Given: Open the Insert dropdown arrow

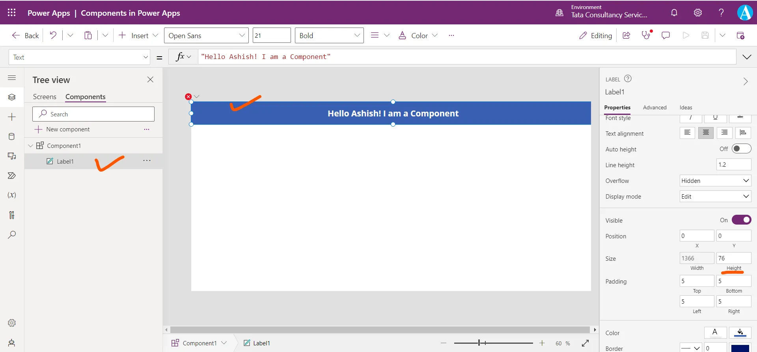Looking at the screenshot, I should pos(155,35).
